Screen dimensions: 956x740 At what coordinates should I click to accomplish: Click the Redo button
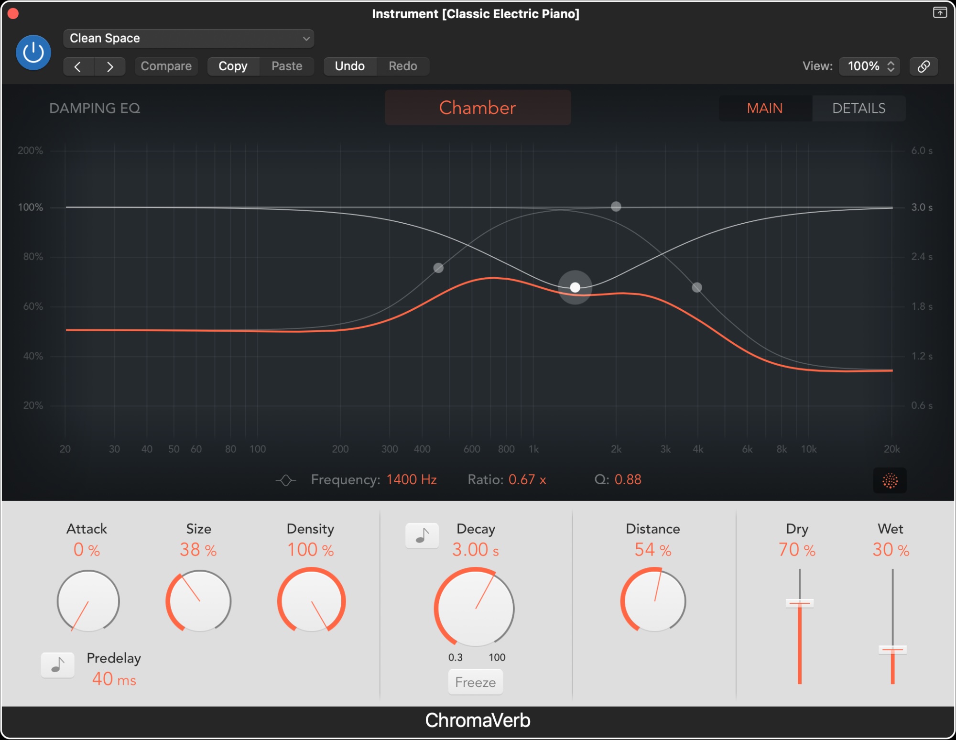click(x=403, y=66)
